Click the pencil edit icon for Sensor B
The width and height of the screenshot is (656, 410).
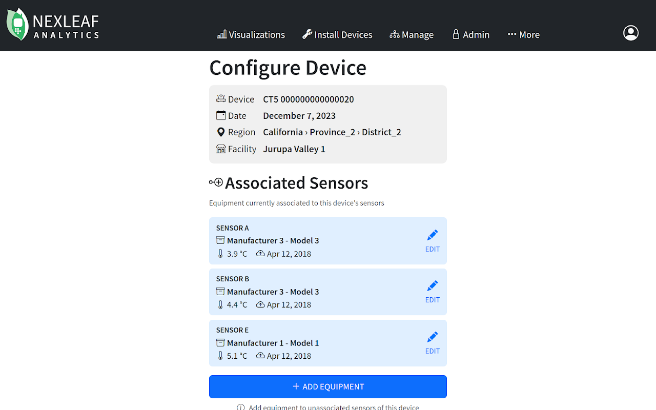click(433, 286)
